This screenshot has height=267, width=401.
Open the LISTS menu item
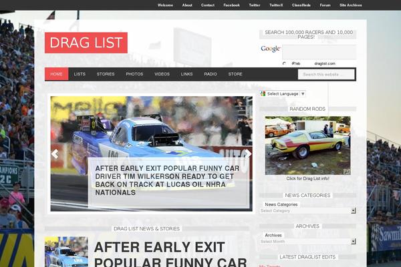(x=80, y=74)
